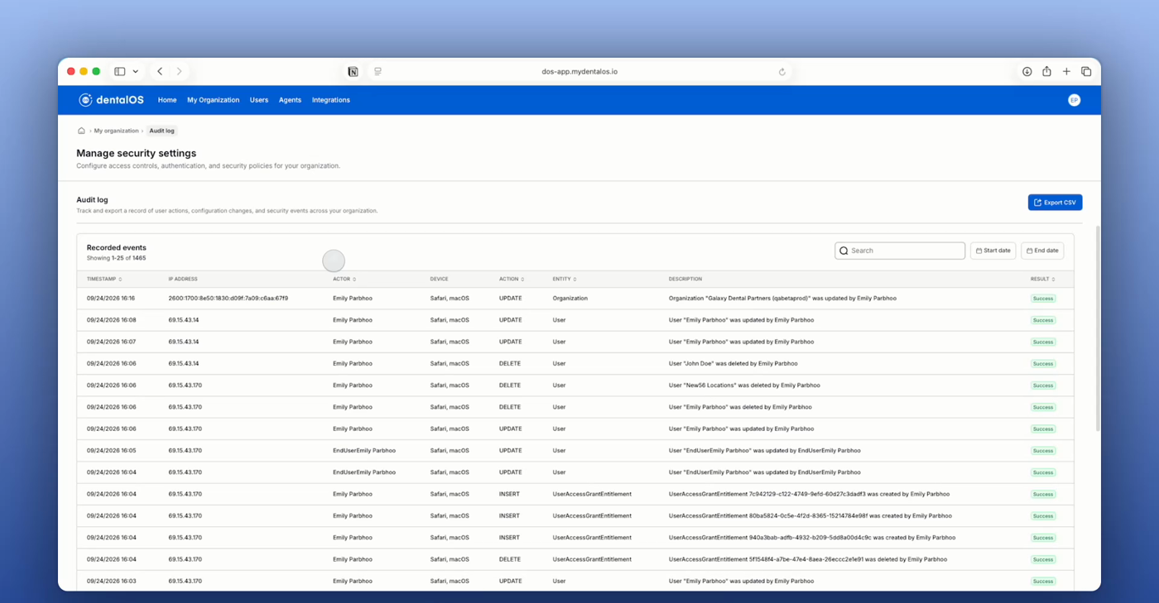1159x603 pixels.
Task: Click the page vertical scrollbar
Action: coord(1098,328)
